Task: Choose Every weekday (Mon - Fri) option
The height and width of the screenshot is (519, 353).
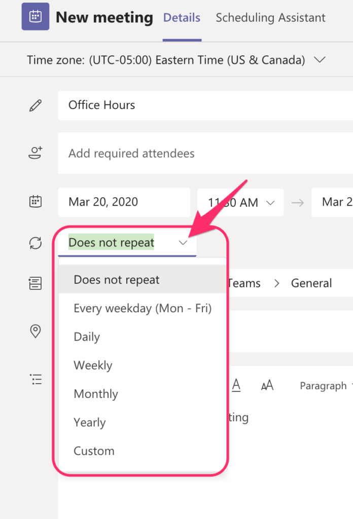Action: click(143, 308)
